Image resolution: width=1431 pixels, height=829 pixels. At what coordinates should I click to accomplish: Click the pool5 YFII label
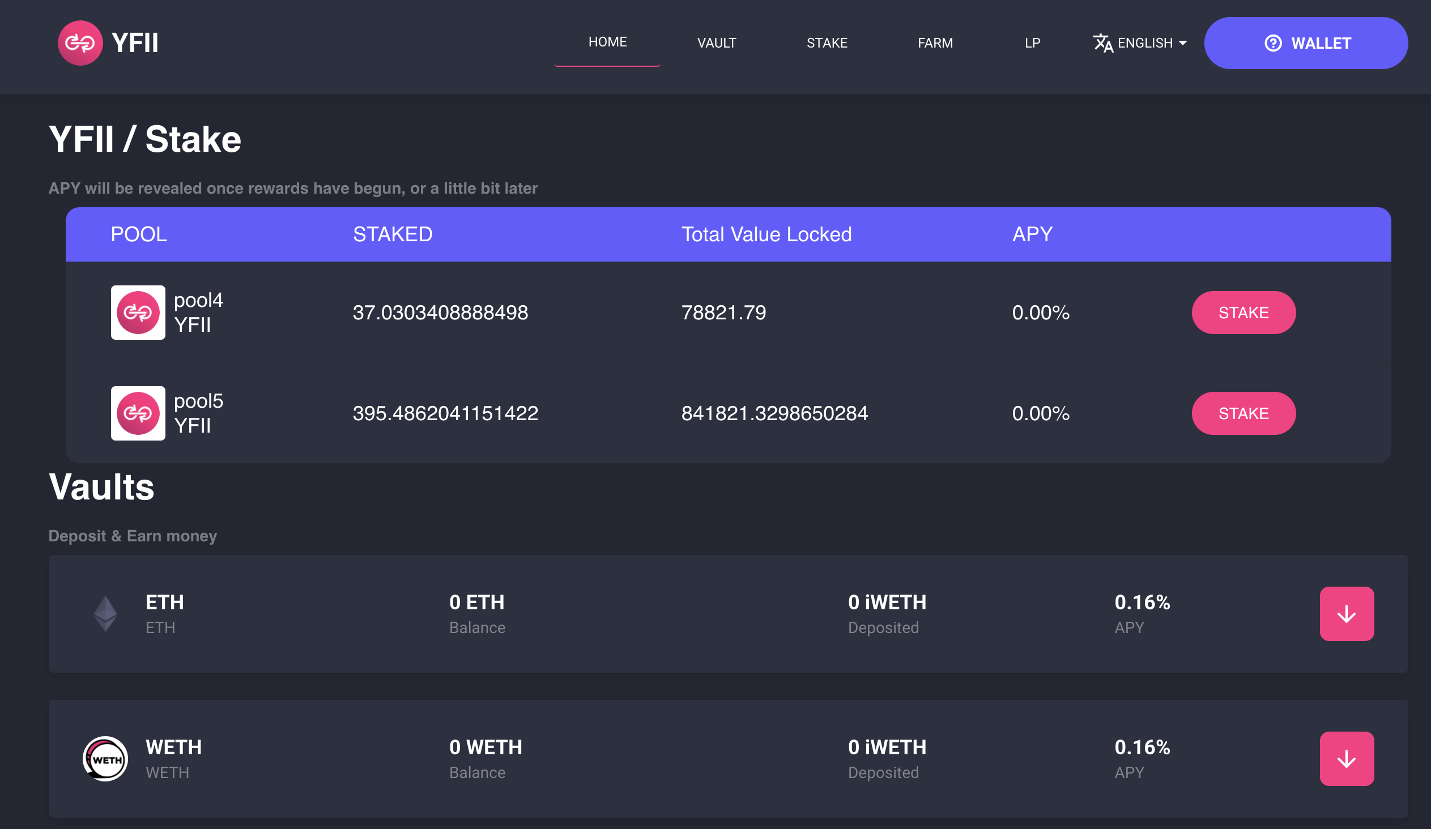point(198,413)
